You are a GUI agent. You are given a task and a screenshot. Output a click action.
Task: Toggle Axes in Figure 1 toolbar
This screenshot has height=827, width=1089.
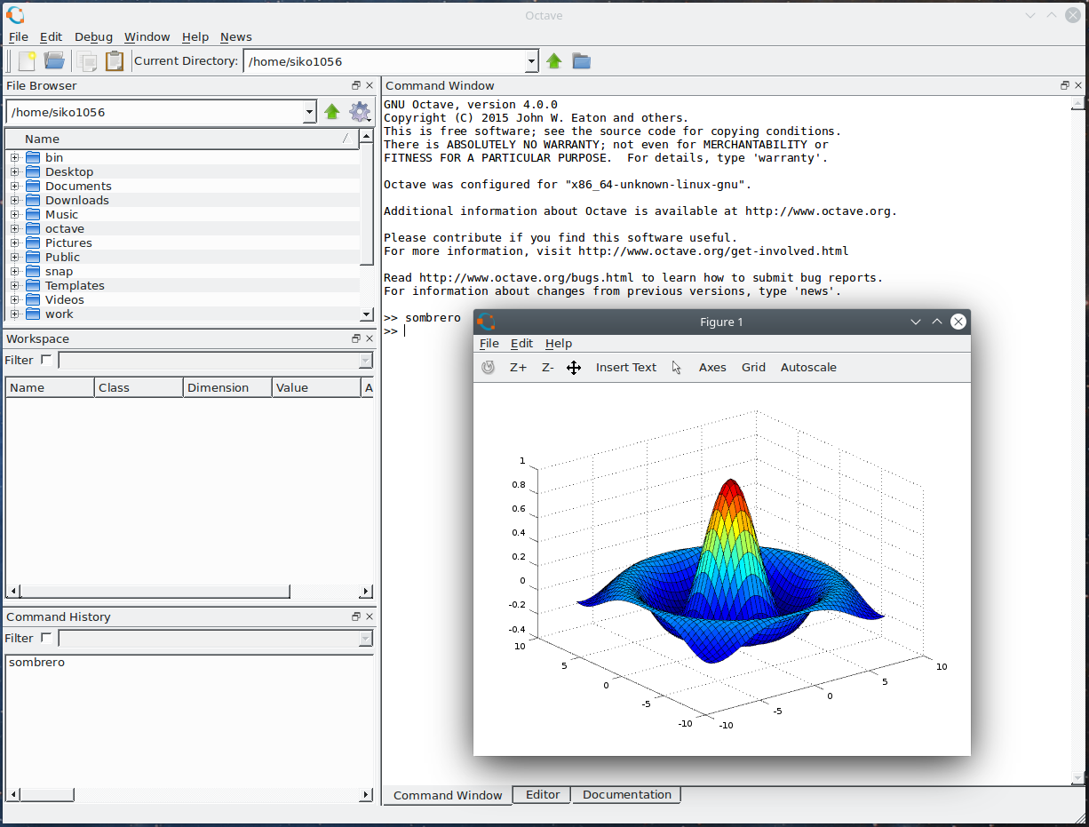(x=712, y=368)
